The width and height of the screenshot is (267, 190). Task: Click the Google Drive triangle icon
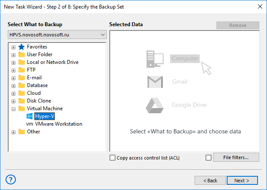[155, 106]
